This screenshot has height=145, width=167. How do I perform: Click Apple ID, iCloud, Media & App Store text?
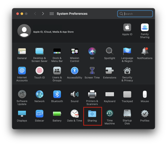tap(53, 32)
